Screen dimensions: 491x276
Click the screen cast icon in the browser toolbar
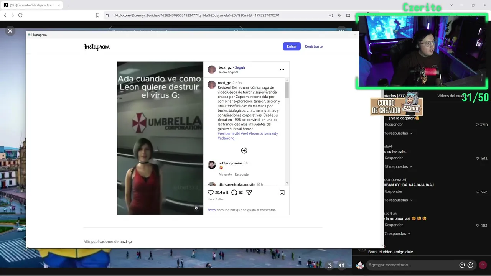[348, 15]
